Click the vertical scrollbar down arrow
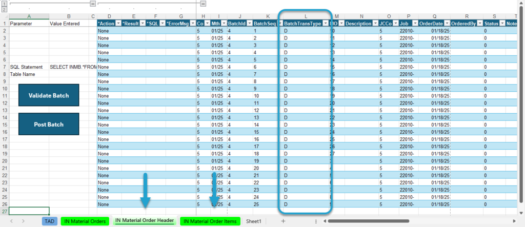 click(x=521, y=213)
